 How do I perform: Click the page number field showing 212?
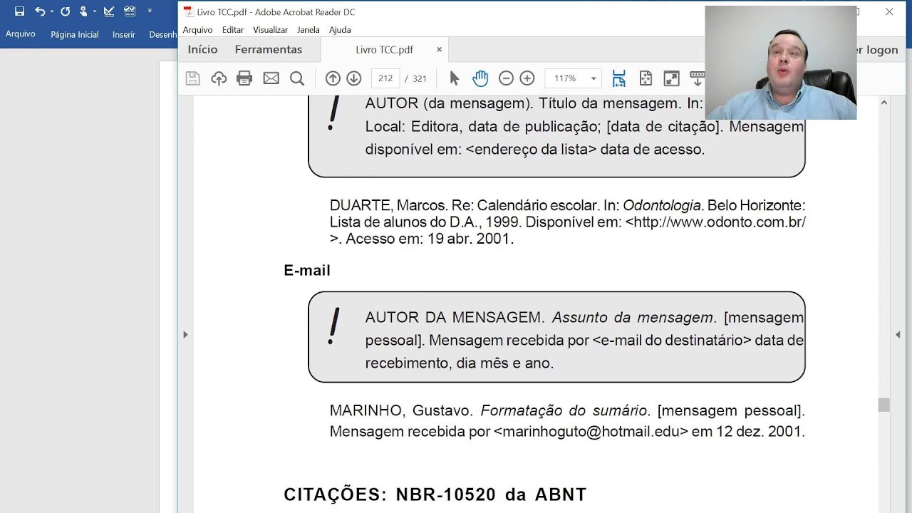pyautogui.click(x=385, y=78)
